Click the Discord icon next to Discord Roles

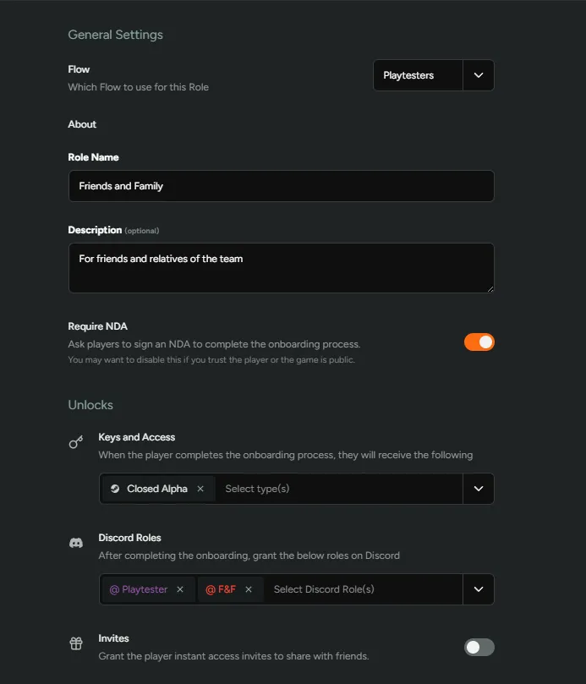tap(75, 542)
